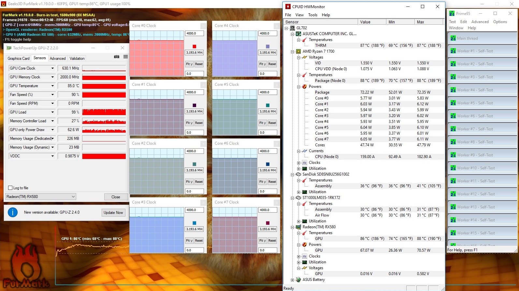This screenshot has width=519, height=291.
Task: Open the Prime95 Options menu
Action: point(500,22)
